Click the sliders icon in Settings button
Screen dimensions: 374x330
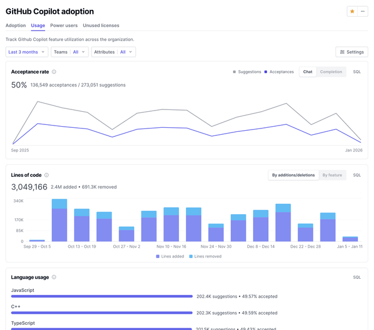coord(342,52)
